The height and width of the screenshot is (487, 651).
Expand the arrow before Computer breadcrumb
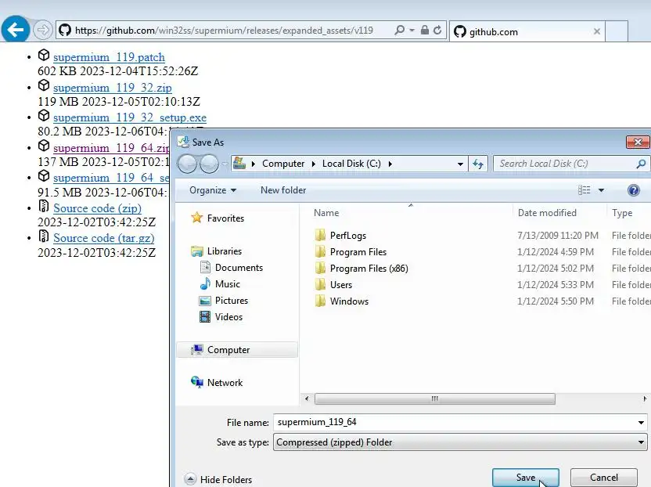[x=254, y=164]
